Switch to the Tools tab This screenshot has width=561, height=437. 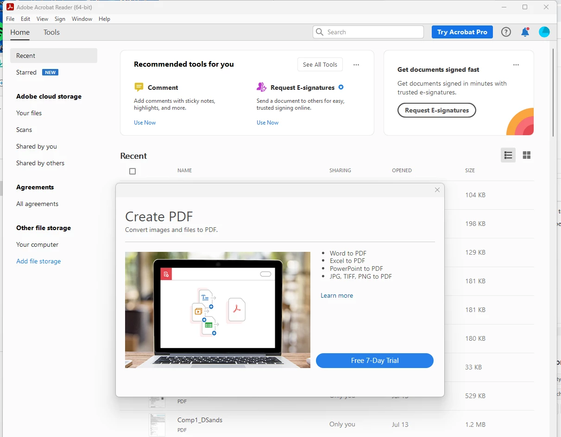coord(51,32)
